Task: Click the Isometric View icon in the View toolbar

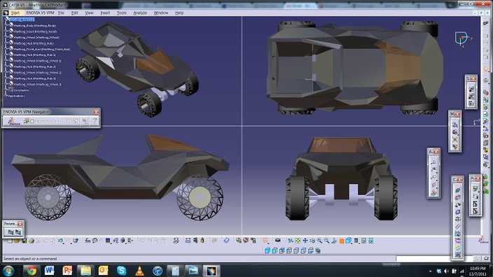Action: point(348,241)
